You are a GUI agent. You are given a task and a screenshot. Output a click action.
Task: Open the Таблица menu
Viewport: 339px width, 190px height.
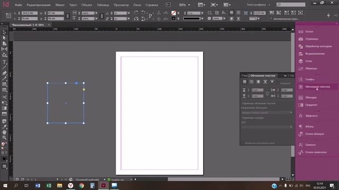103,5
